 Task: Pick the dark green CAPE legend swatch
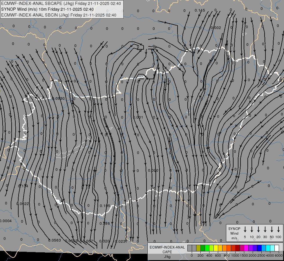(203, 248)
